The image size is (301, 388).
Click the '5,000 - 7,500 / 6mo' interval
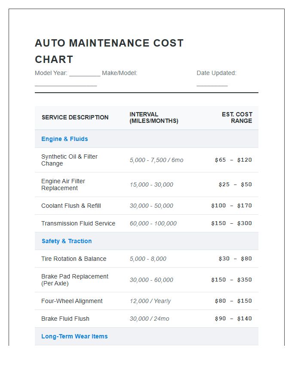tap(157, 160)
